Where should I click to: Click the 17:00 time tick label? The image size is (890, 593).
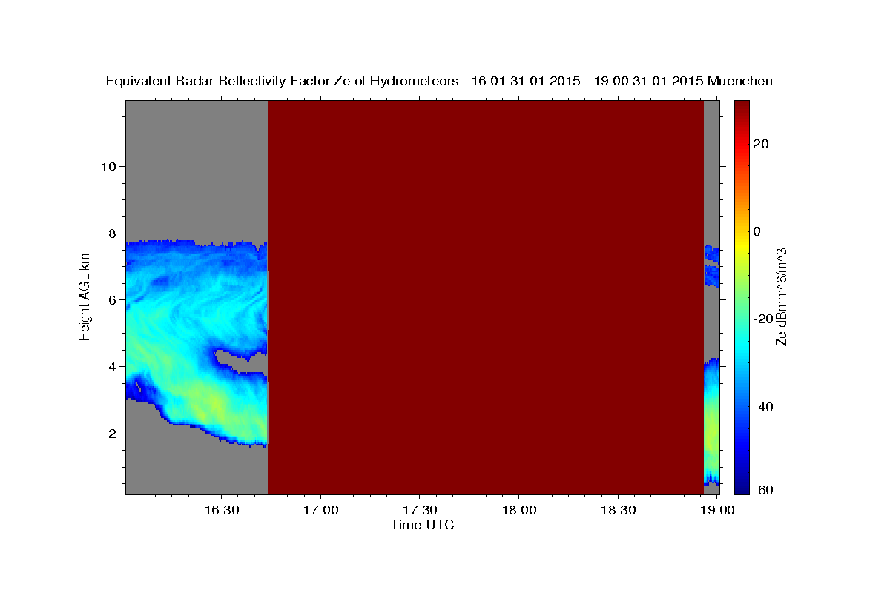point(320,511)
